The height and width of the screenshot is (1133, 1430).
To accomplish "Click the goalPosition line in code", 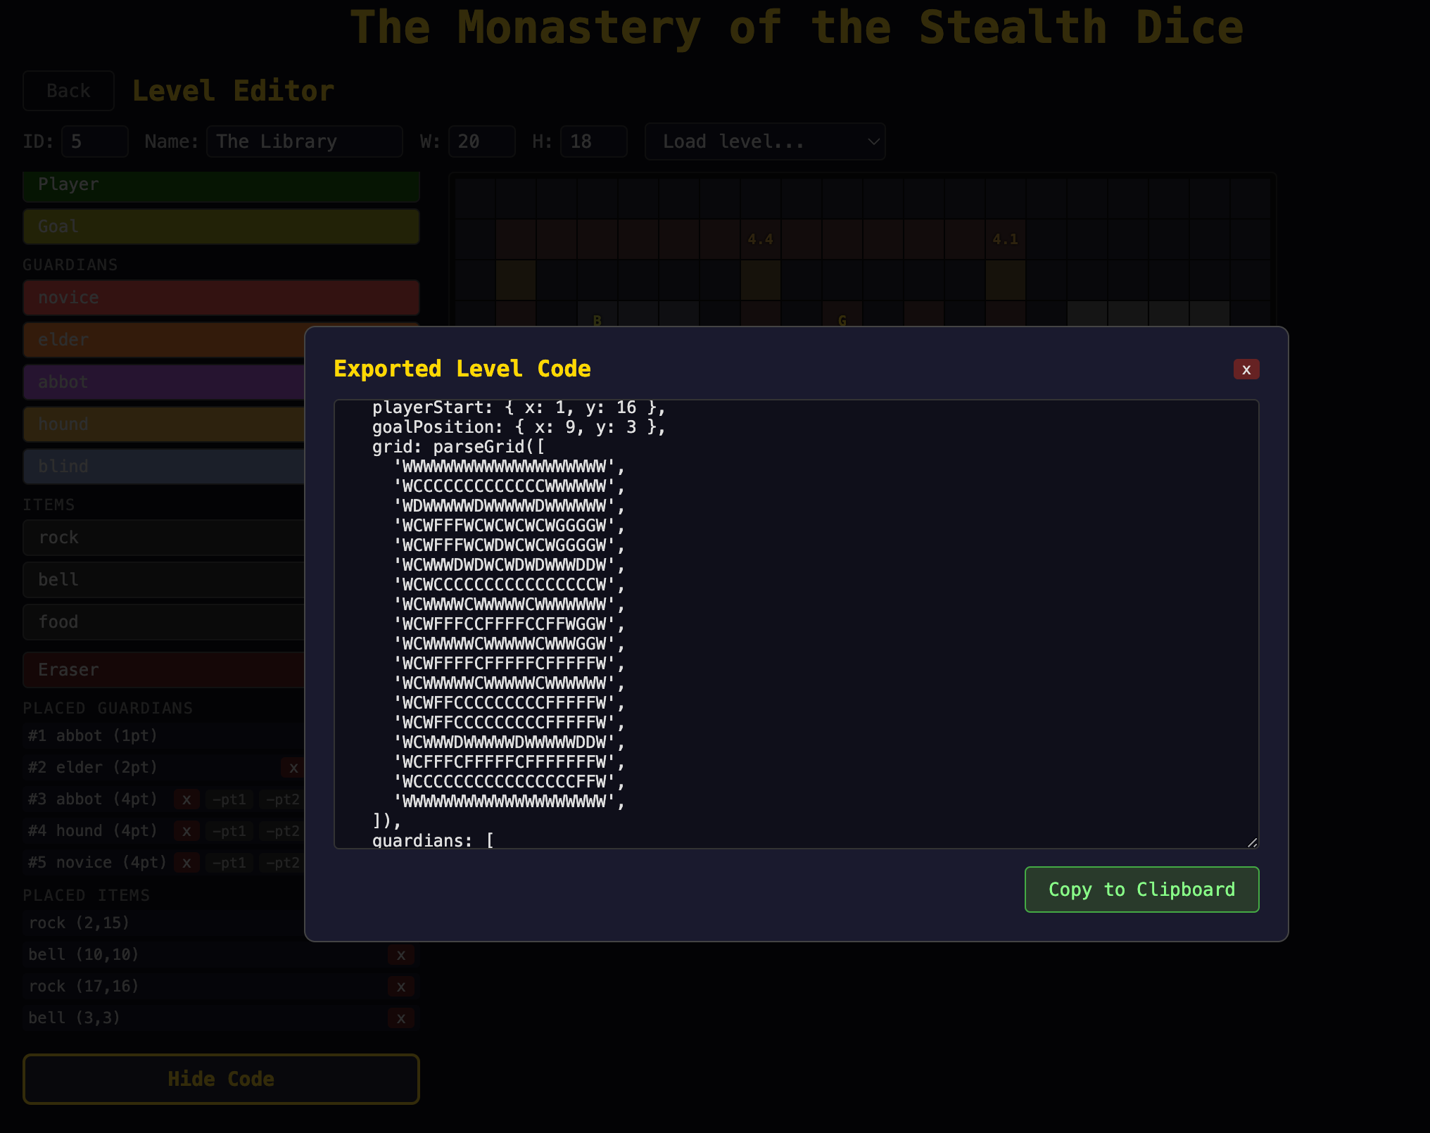I will (519, 427).
